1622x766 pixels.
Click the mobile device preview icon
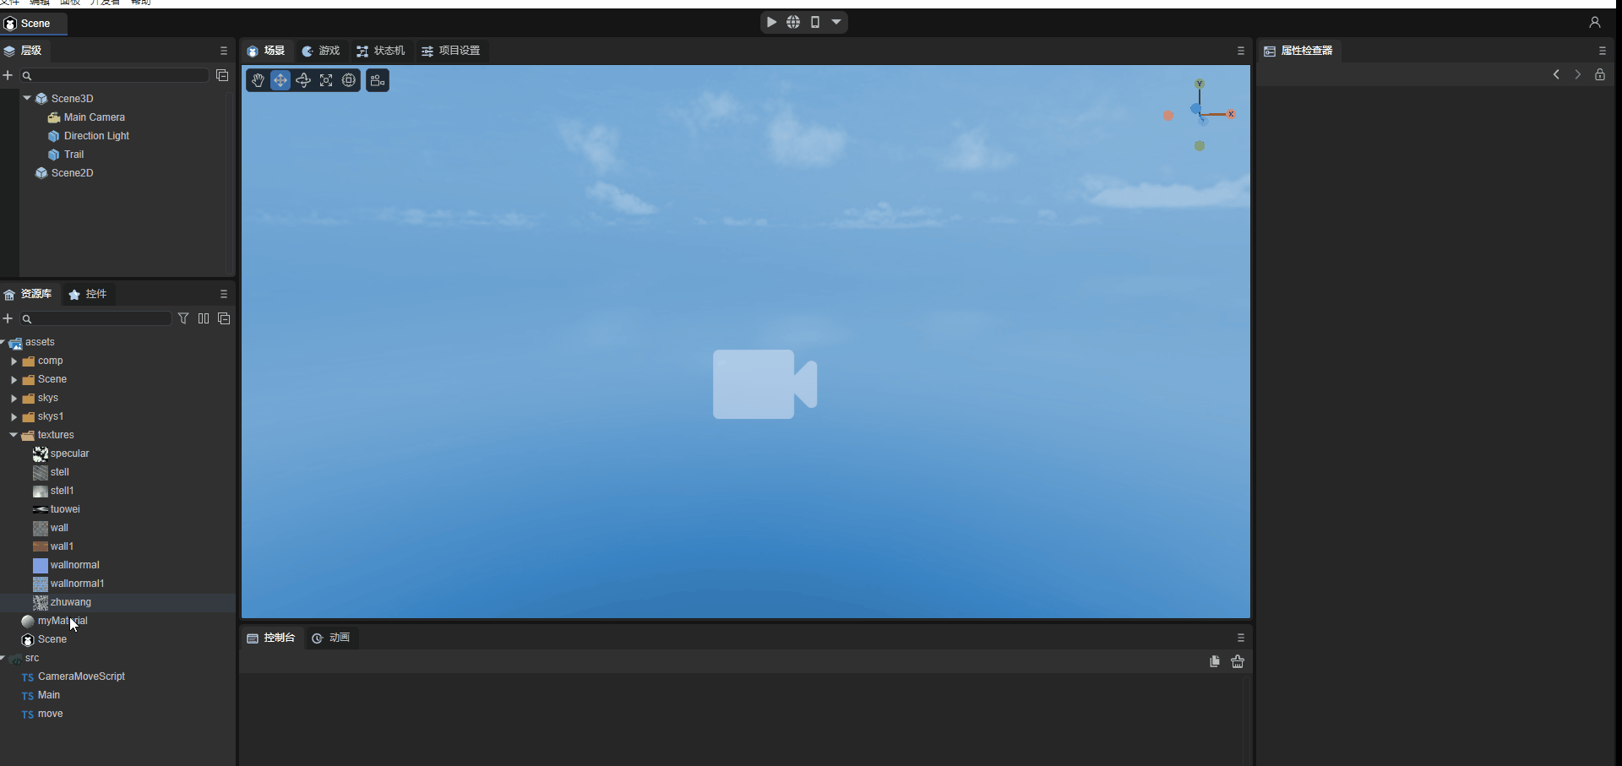pyautogui.click(x=815, y=22)
